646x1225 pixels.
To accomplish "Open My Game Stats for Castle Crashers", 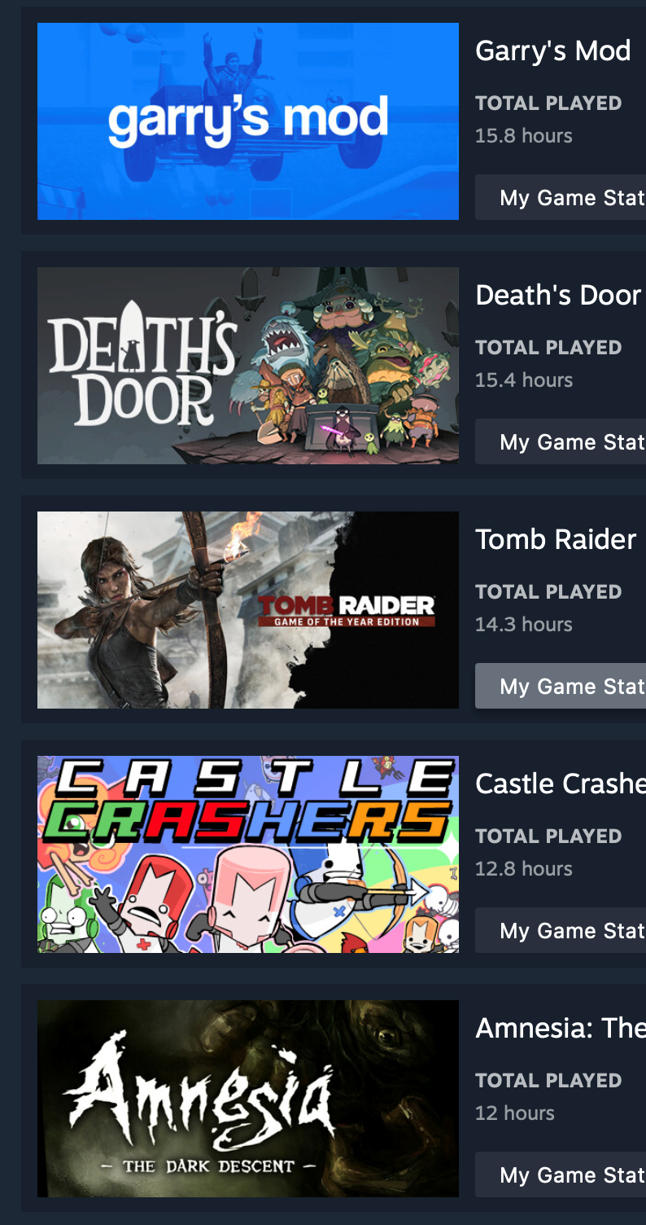I will 561,930.
